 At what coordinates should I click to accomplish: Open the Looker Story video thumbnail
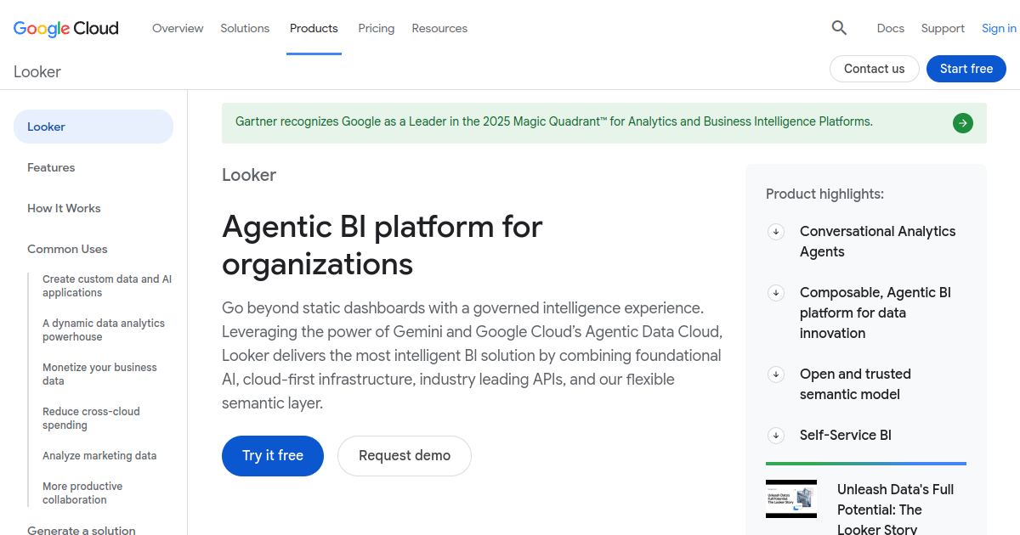[791, 499]
